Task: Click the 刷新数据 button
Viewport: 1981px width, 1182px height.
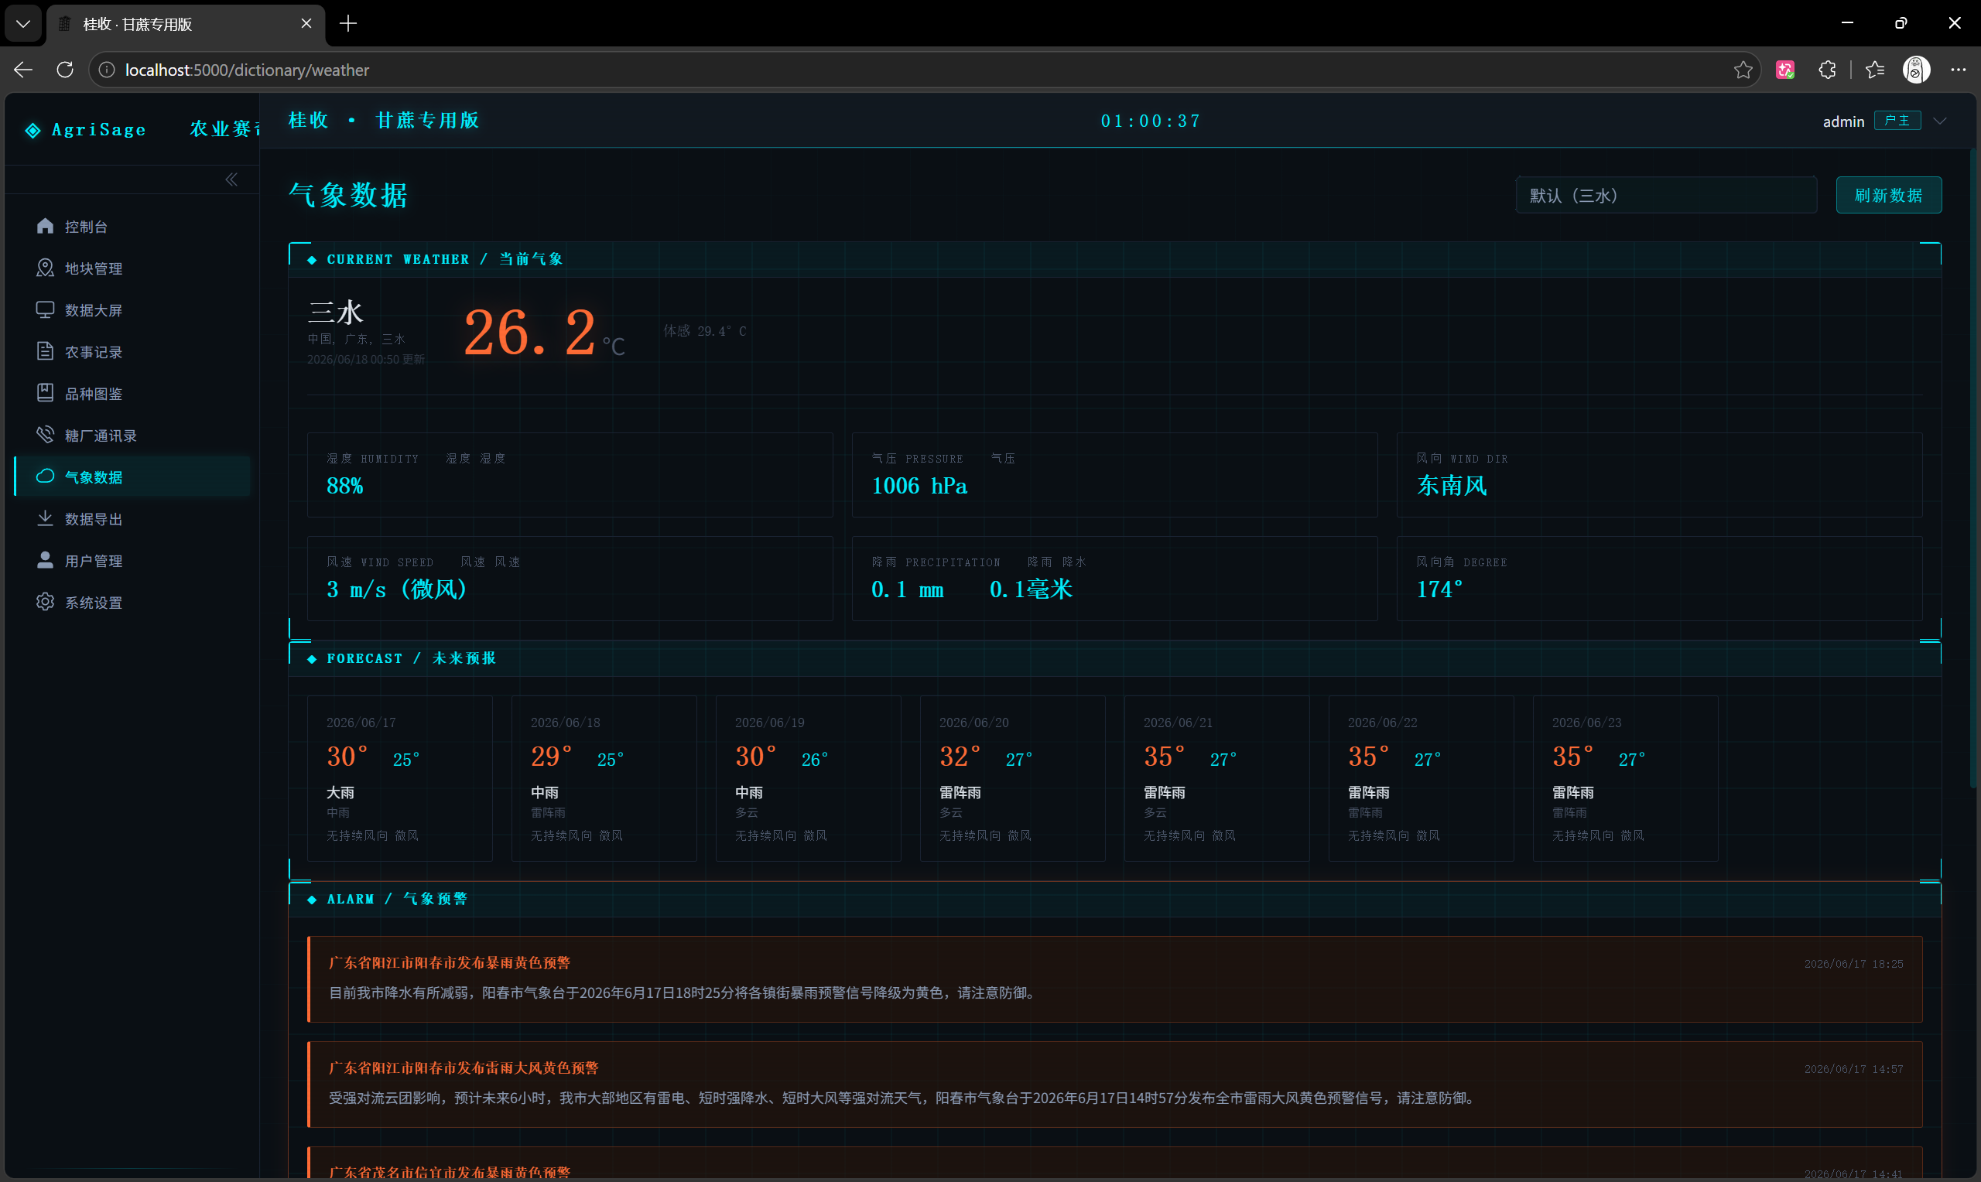Action: pyautogui.click(x=1888, y=195)
